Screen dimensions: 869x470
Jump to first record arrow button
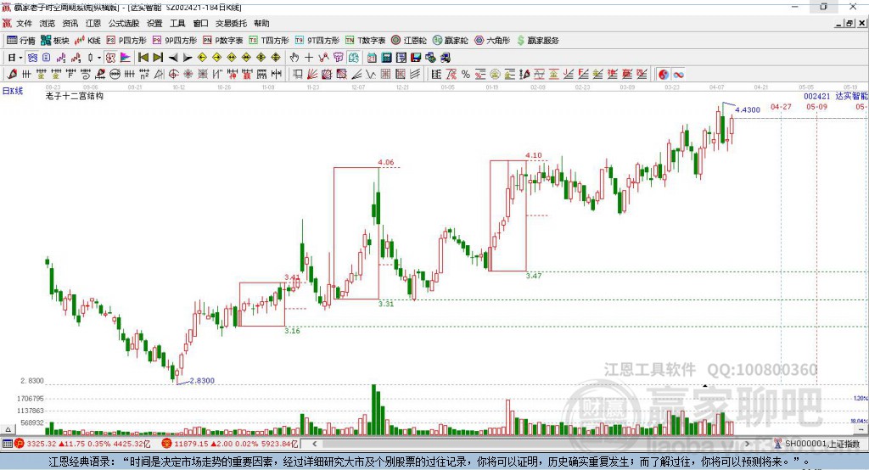(x=143, y=57)
